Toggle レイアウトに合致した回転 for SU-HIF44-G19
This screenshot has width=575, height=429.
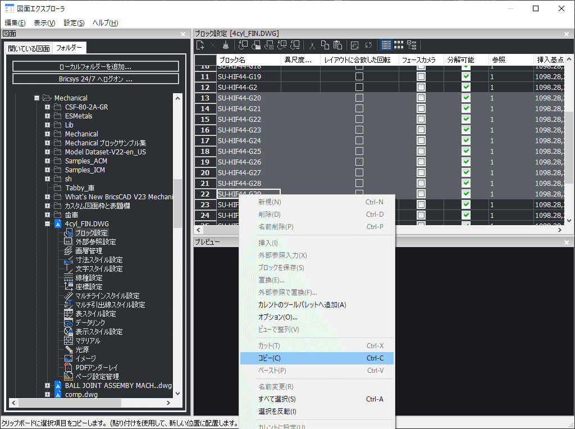click(359, 76)
